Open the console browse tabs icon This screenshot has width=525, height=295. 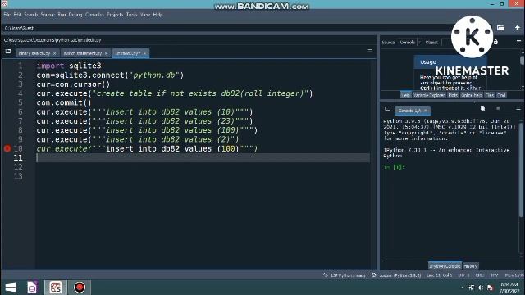387,109
